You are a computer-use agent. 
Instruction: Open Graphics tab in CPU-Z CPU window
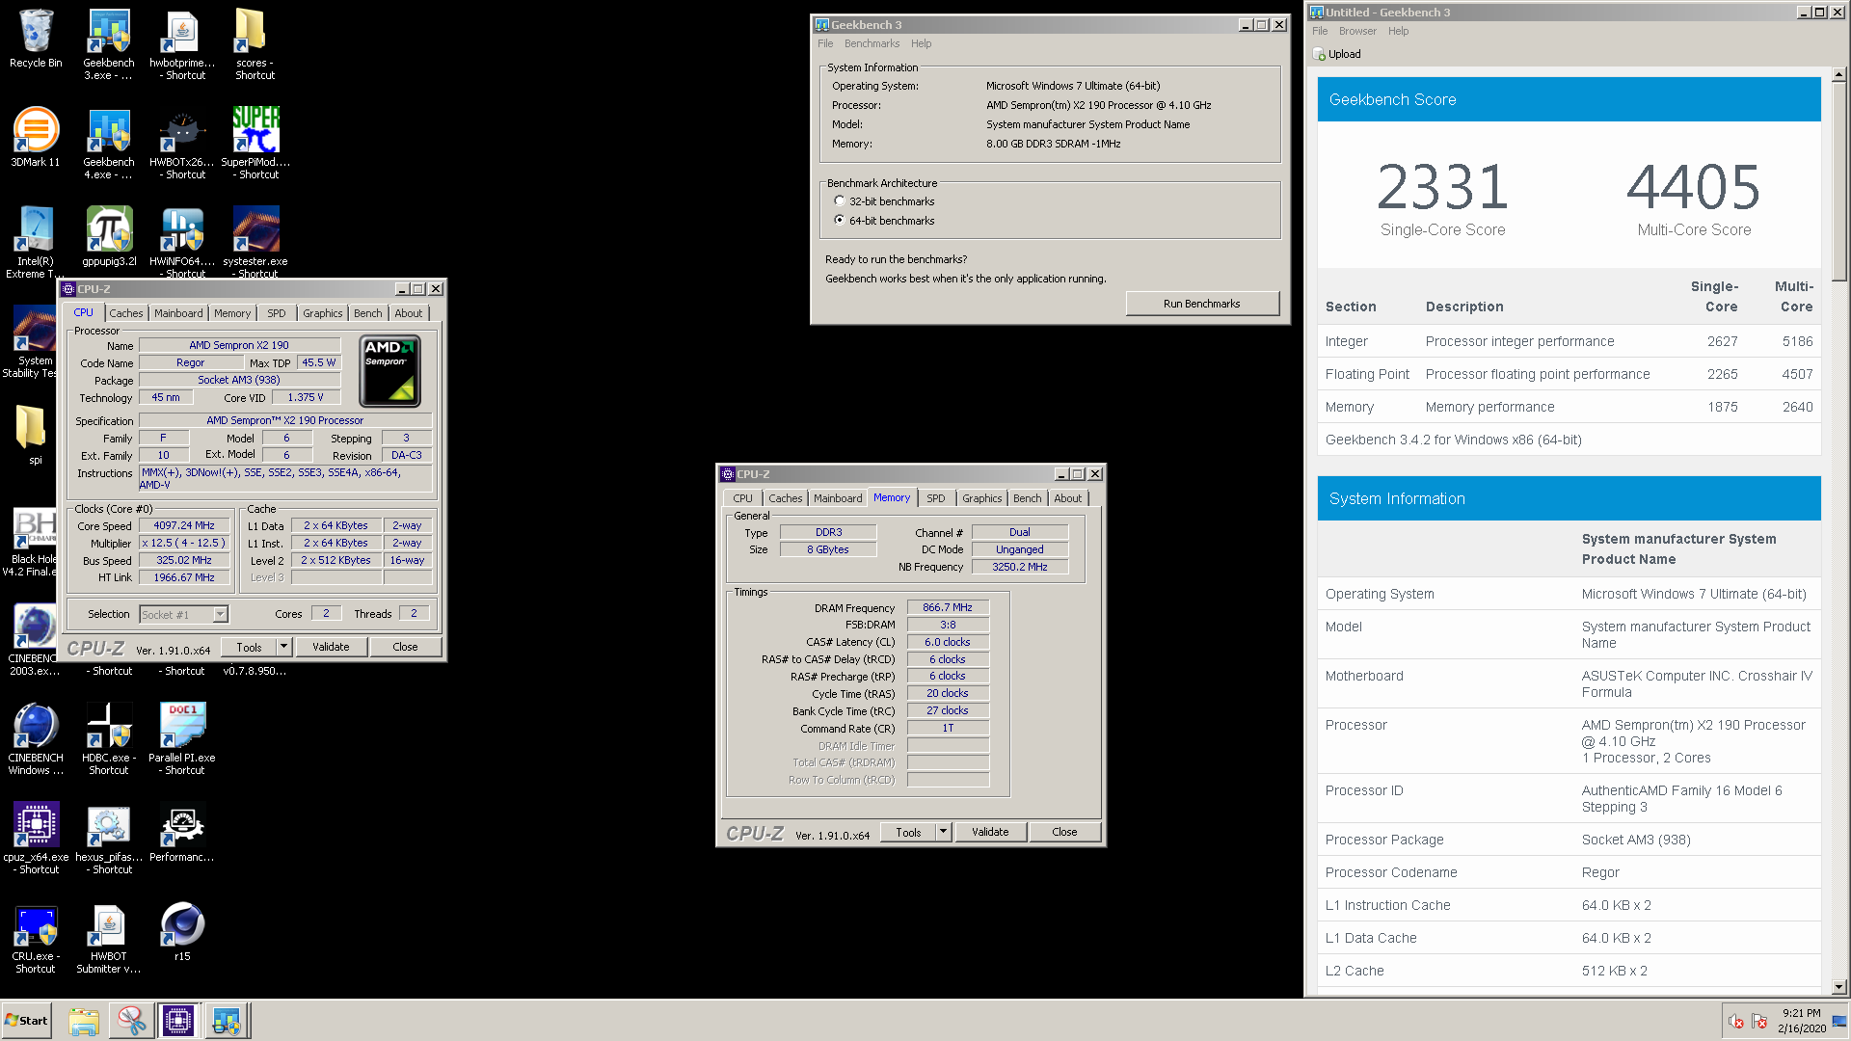pos(322,313)
